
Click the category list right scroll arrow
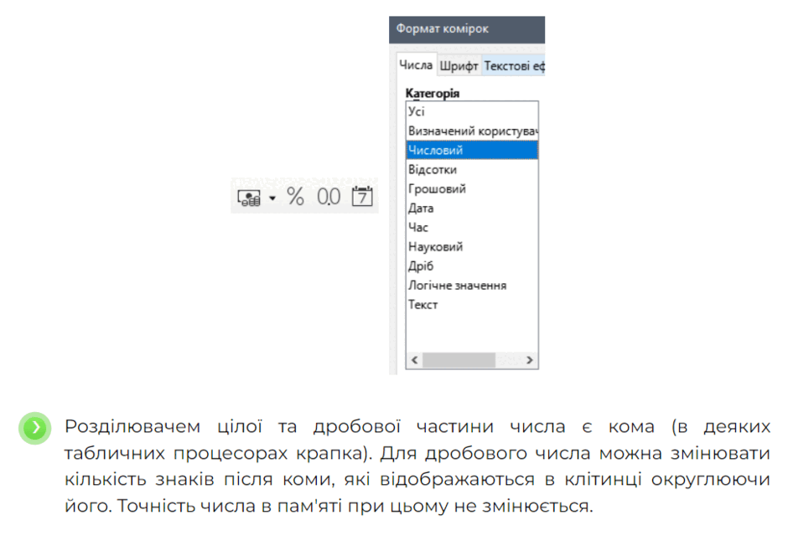click(529, 360)
